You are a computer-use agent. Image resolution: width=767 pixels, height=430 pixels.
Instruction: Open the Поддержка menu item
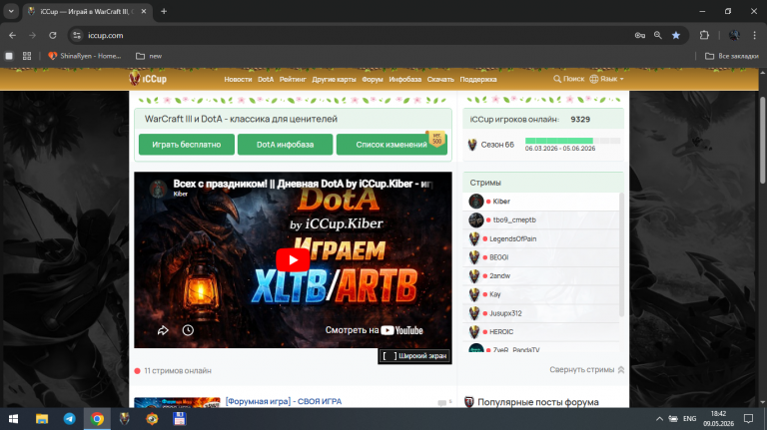click(x=478, y=79)
